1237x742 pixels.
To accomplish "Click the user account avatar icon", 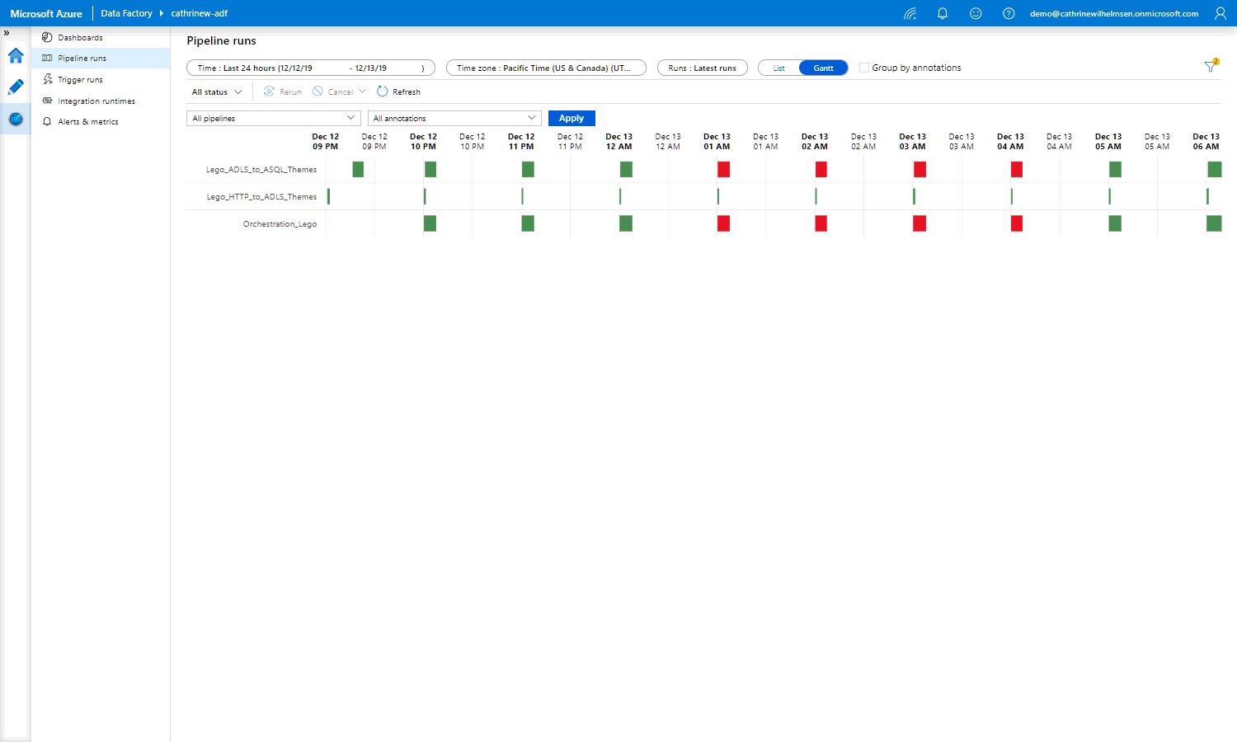I will click(1221, 13).
